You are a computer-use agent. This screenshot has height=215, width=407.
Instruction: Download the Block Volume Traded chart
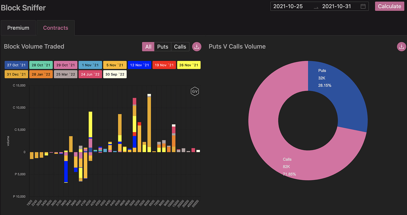197,47
